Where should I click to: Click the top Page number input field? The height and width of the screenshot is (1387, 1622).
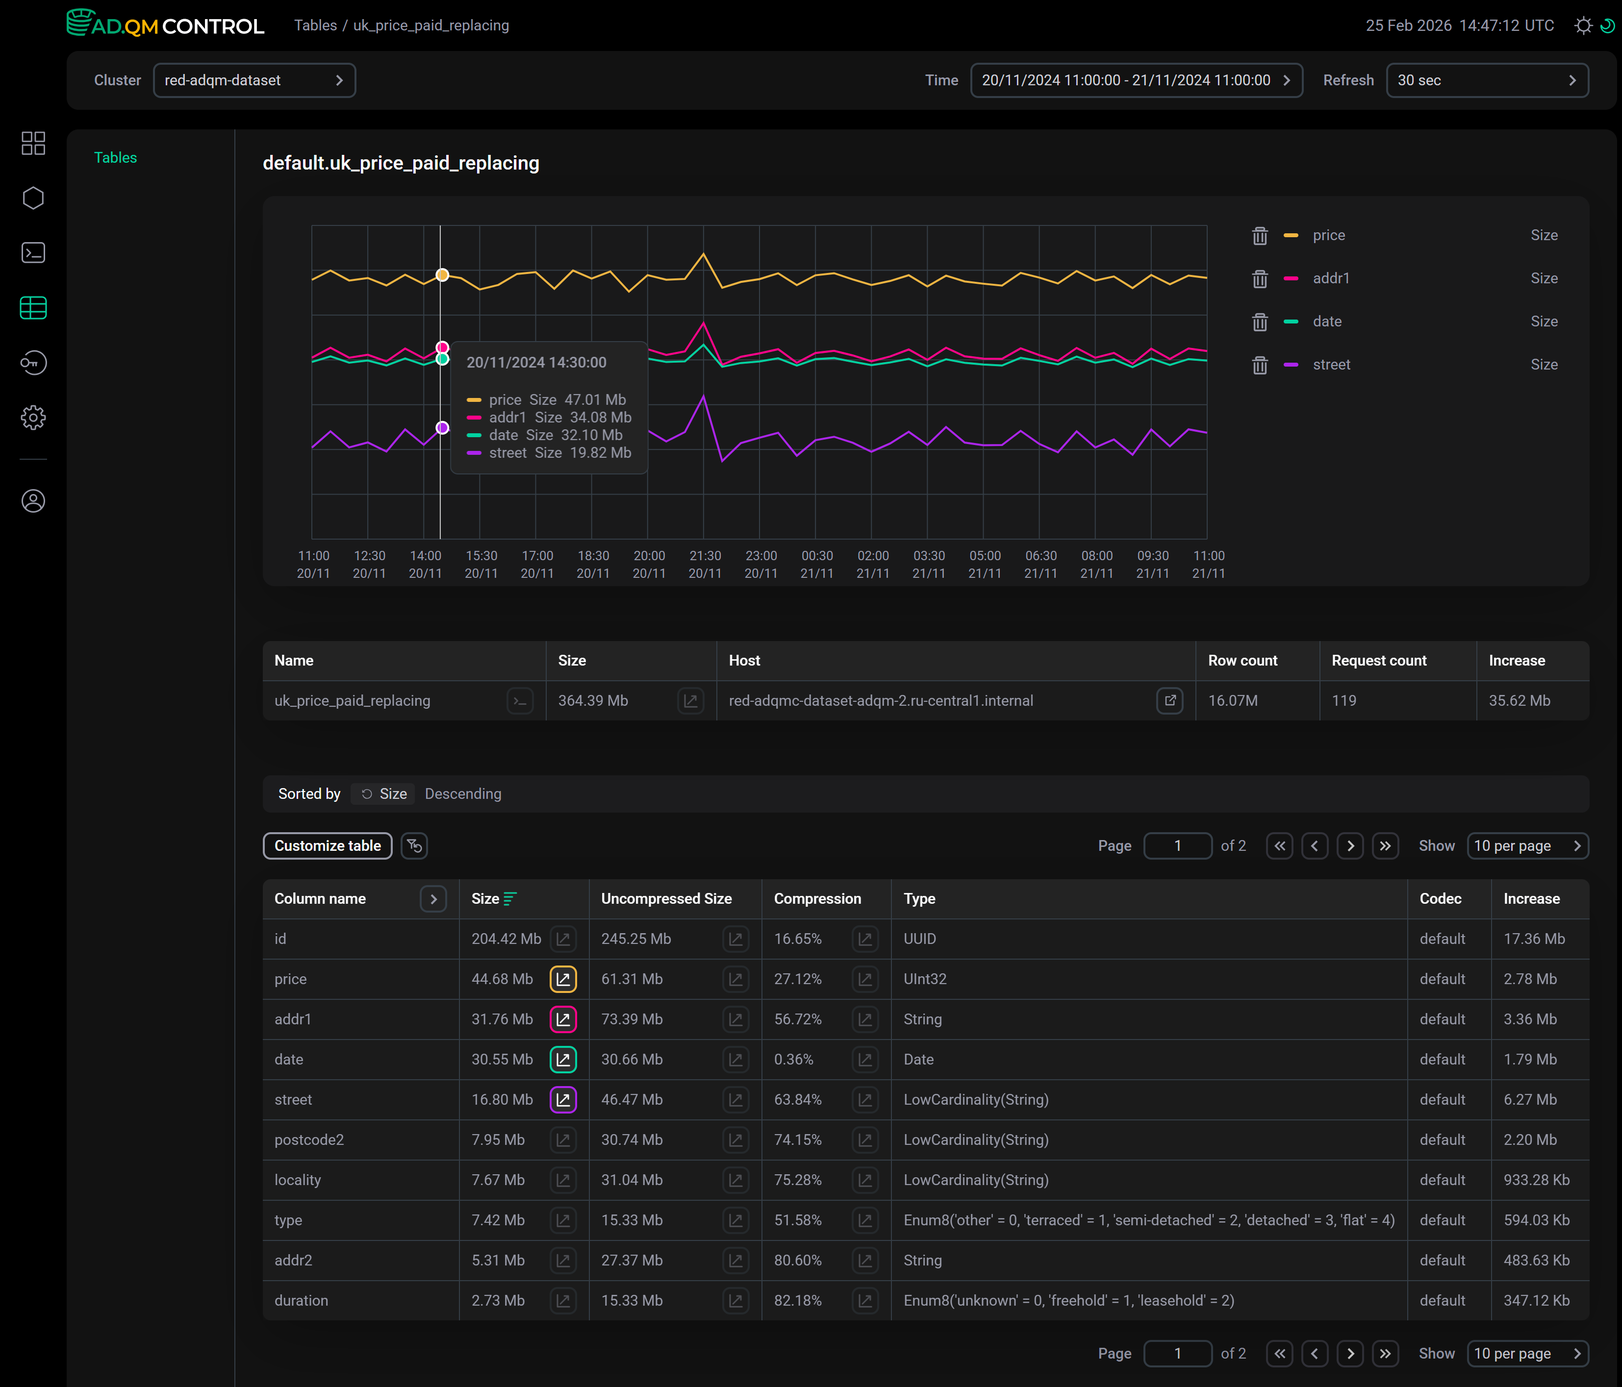pos(1177,845)
